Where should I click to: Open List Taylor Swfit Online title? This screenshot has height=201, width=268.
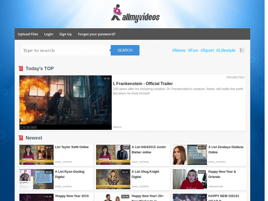[72, 147]
